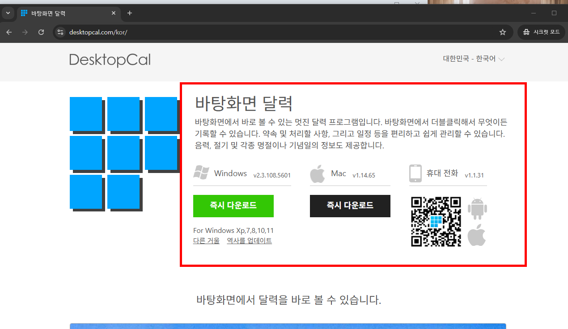Click the Windows version text v2.3.108.5601
The width and height of the screenshot is (568, 329).
272,175
